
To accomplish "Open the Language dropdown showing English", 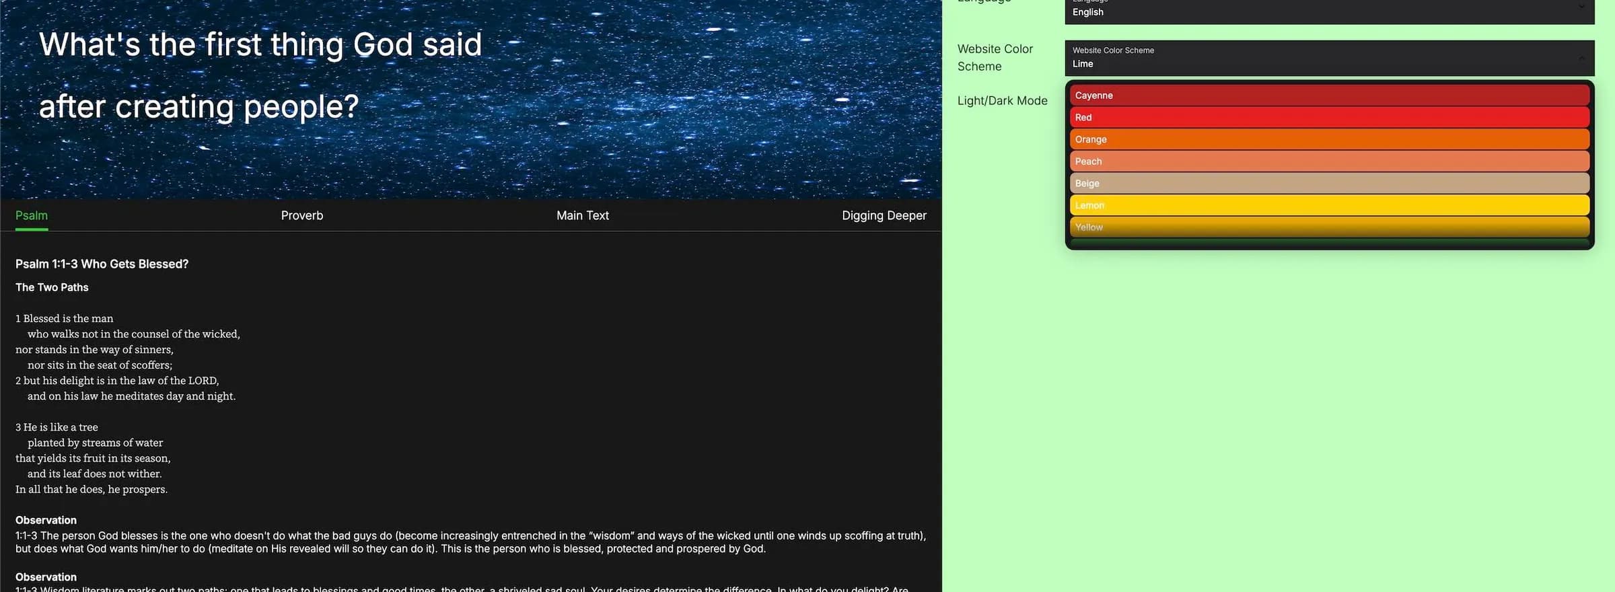I will pos(1319,11).
